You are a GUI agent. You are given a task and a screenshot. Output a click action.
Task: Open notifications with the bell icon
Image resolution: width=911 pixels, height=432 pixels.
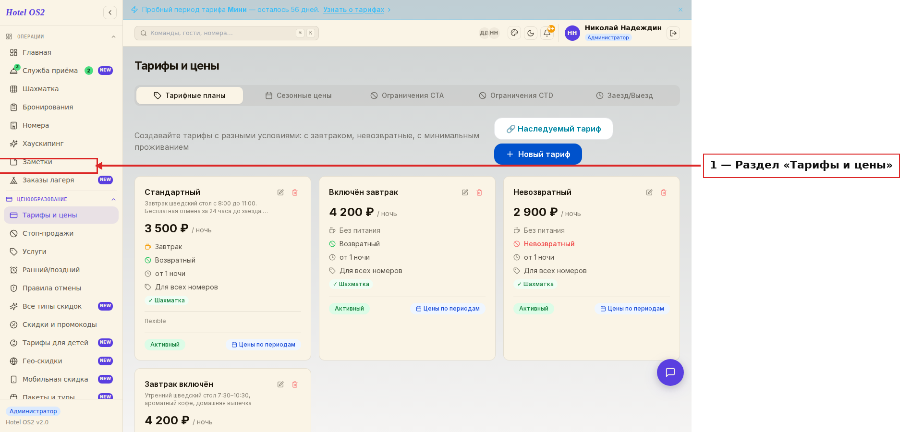click(547, 33)
